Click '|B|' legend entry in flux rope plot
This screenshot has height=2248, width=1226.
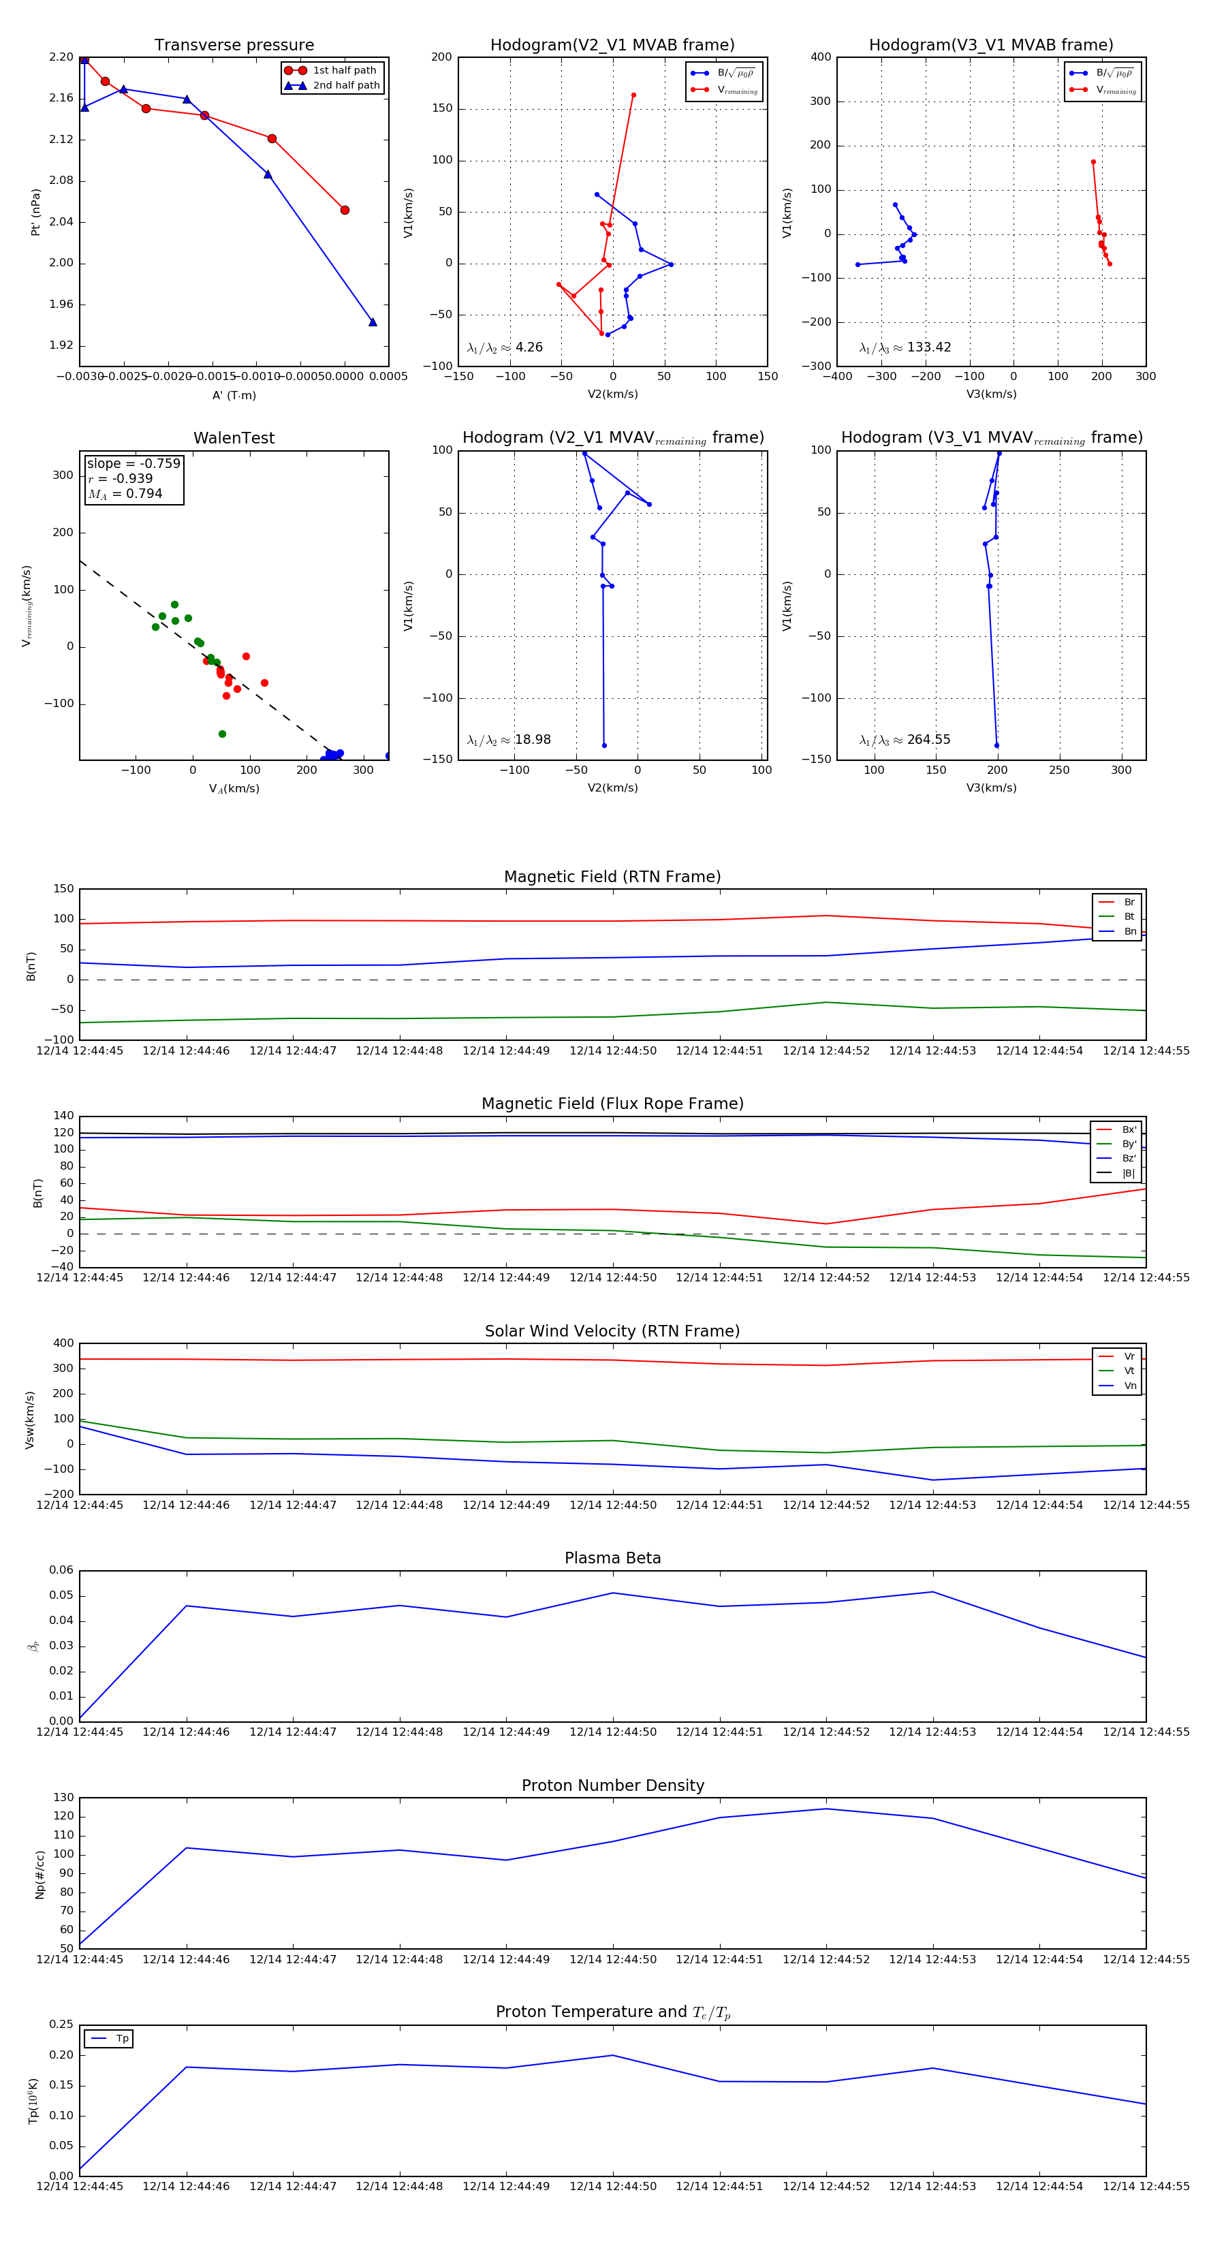point(1117,1174)
